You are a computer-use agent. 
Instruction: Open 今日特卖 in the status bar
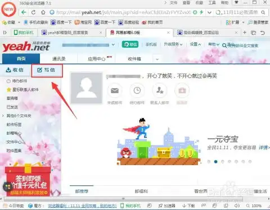click(x=14, y=206)
